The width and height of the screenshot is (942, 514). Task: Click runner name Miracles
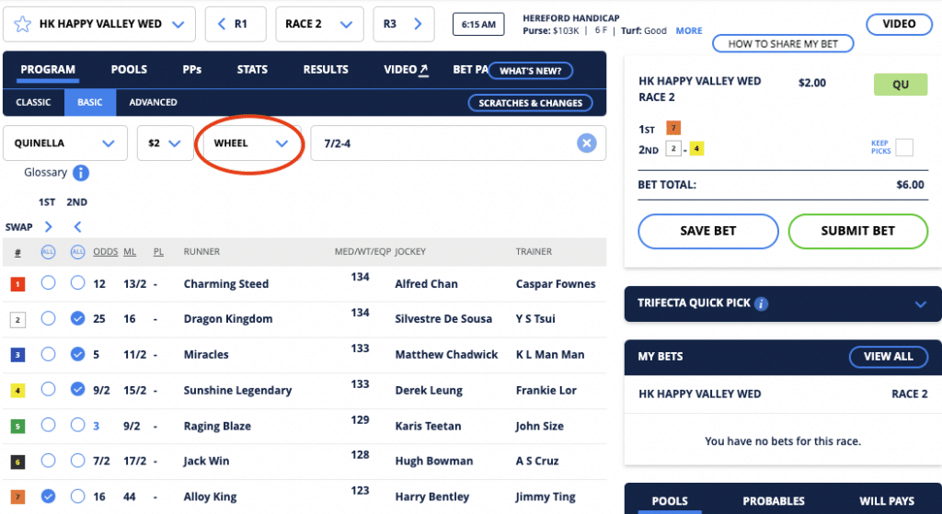(206, 354)
